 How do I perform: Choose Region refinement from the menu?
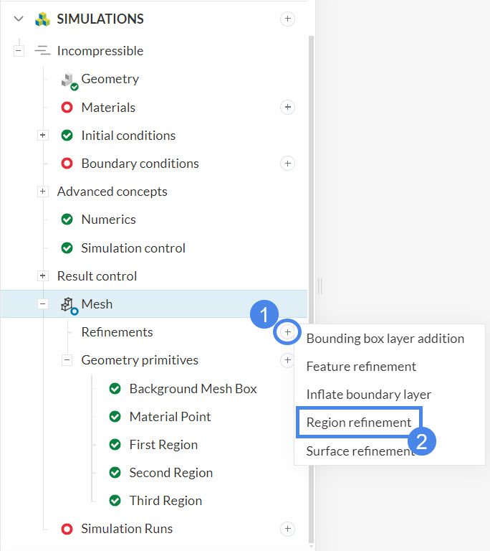point(358,423)
